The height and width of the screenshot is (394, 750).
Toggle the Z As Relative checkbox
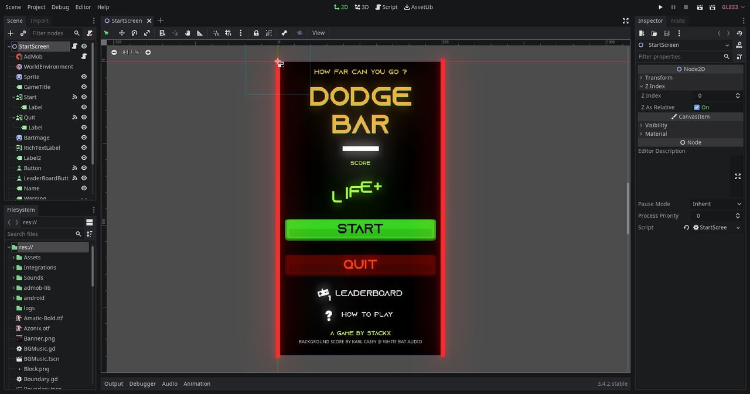(x=697, y=107)
